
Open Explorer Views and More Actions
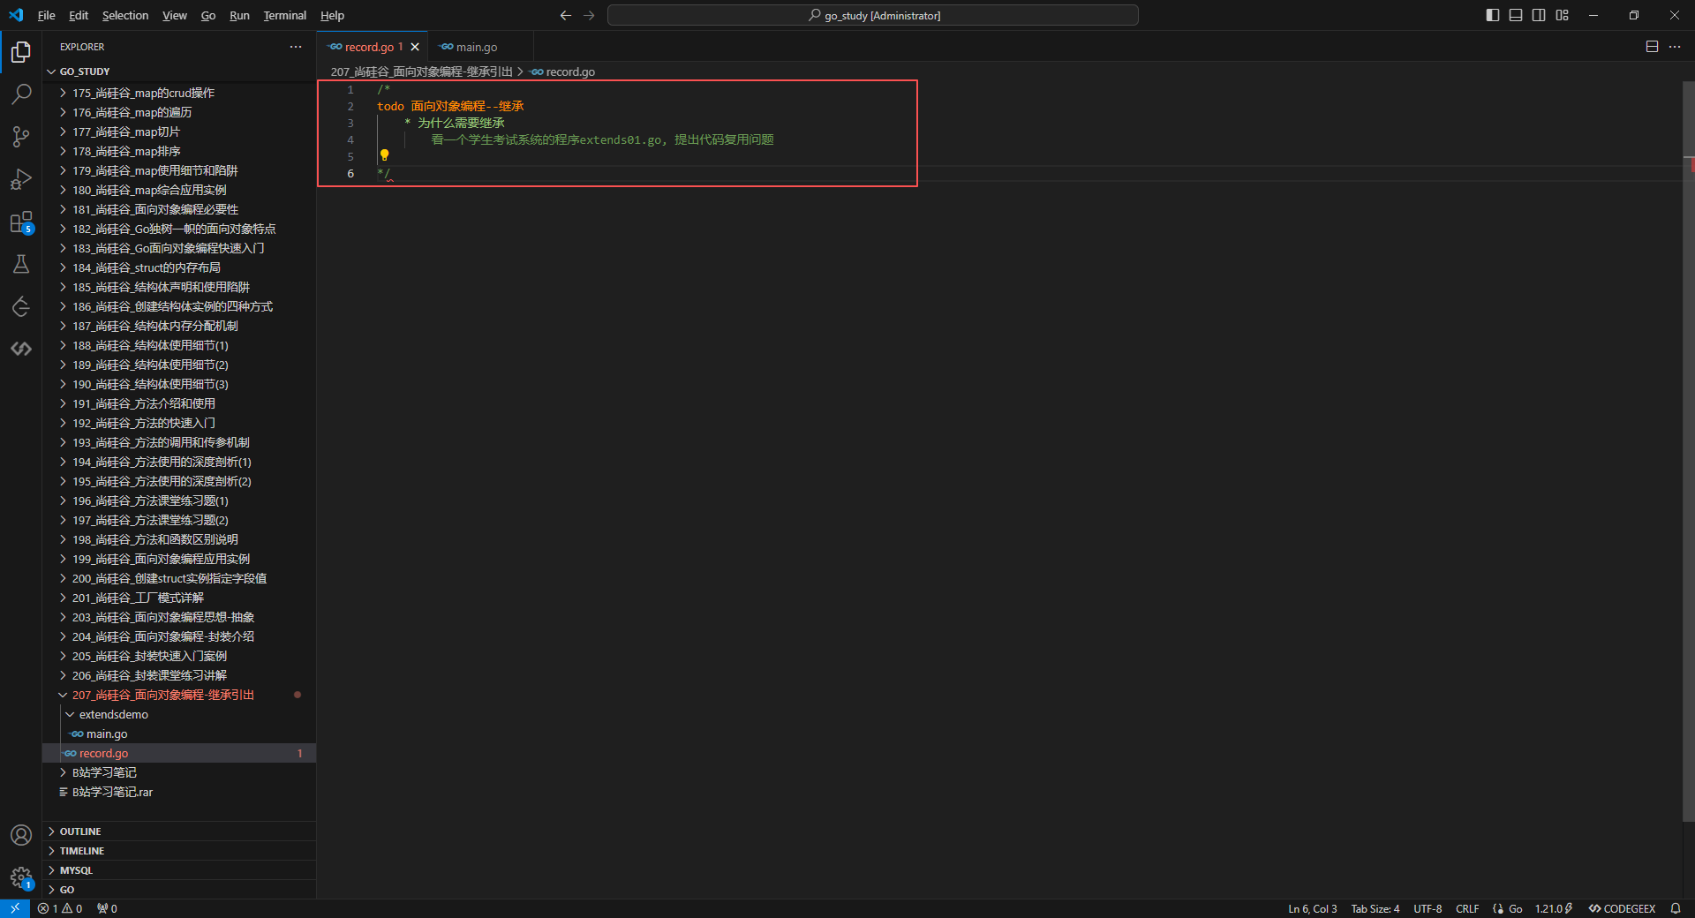(296, 47)
